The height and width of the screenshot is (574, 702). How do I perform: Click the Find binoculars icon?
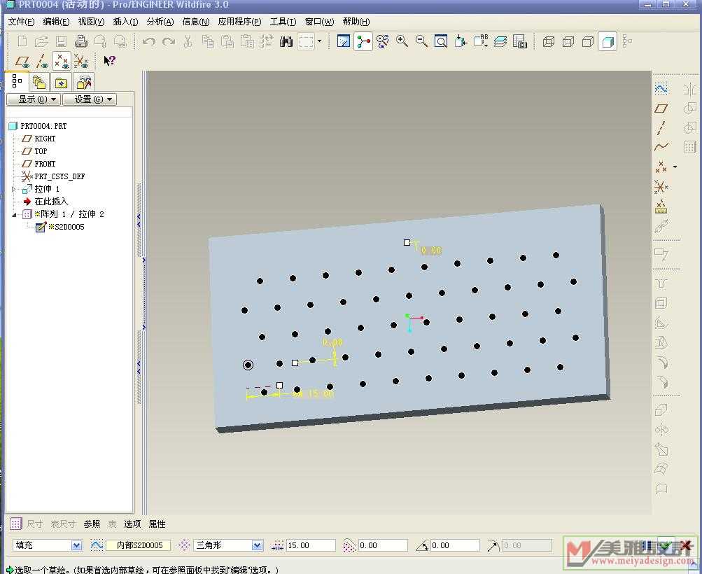[286, 41]
